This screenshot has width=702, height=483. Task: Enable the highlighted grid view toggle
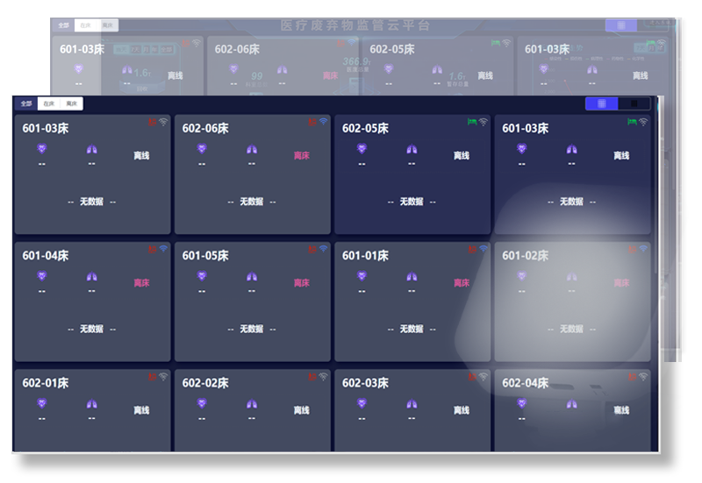pos(602,103)
